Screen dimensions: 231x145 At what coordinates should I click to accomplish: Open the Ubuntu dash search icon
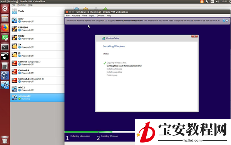coord(5,8)
